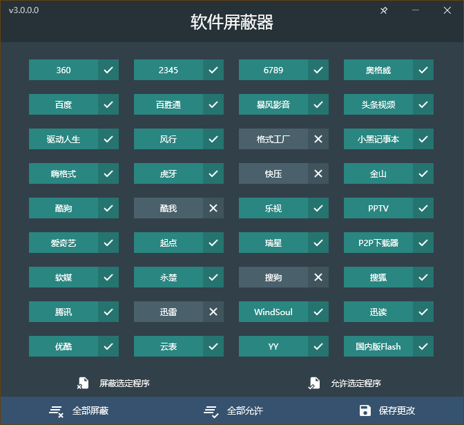Select the 乐视 program button
The height and width of the screenshot is (425, 464).
tap(273, 208)
